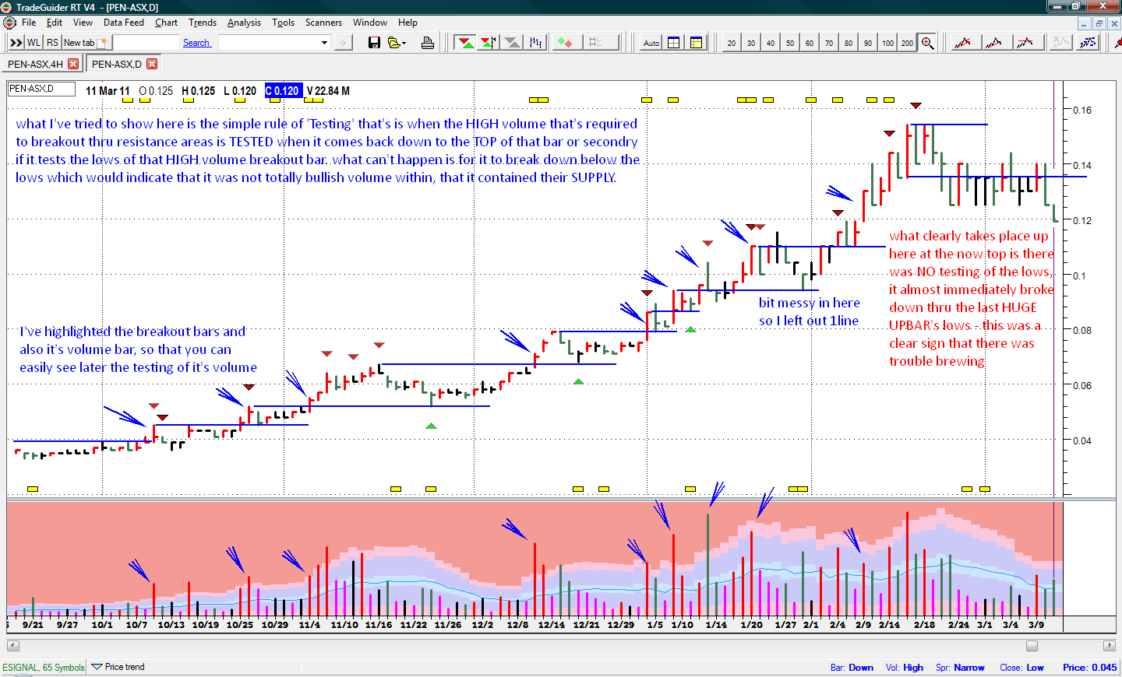Restore the inner chart window
The height and width of the screenshot is (677, 1122).
coord(1099,23)
